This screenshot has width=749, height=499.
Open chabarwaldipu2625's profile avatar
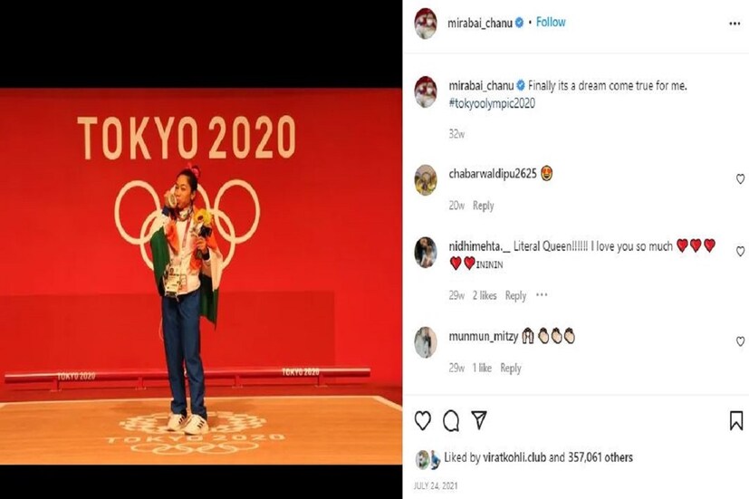click(x=425, y=180)
